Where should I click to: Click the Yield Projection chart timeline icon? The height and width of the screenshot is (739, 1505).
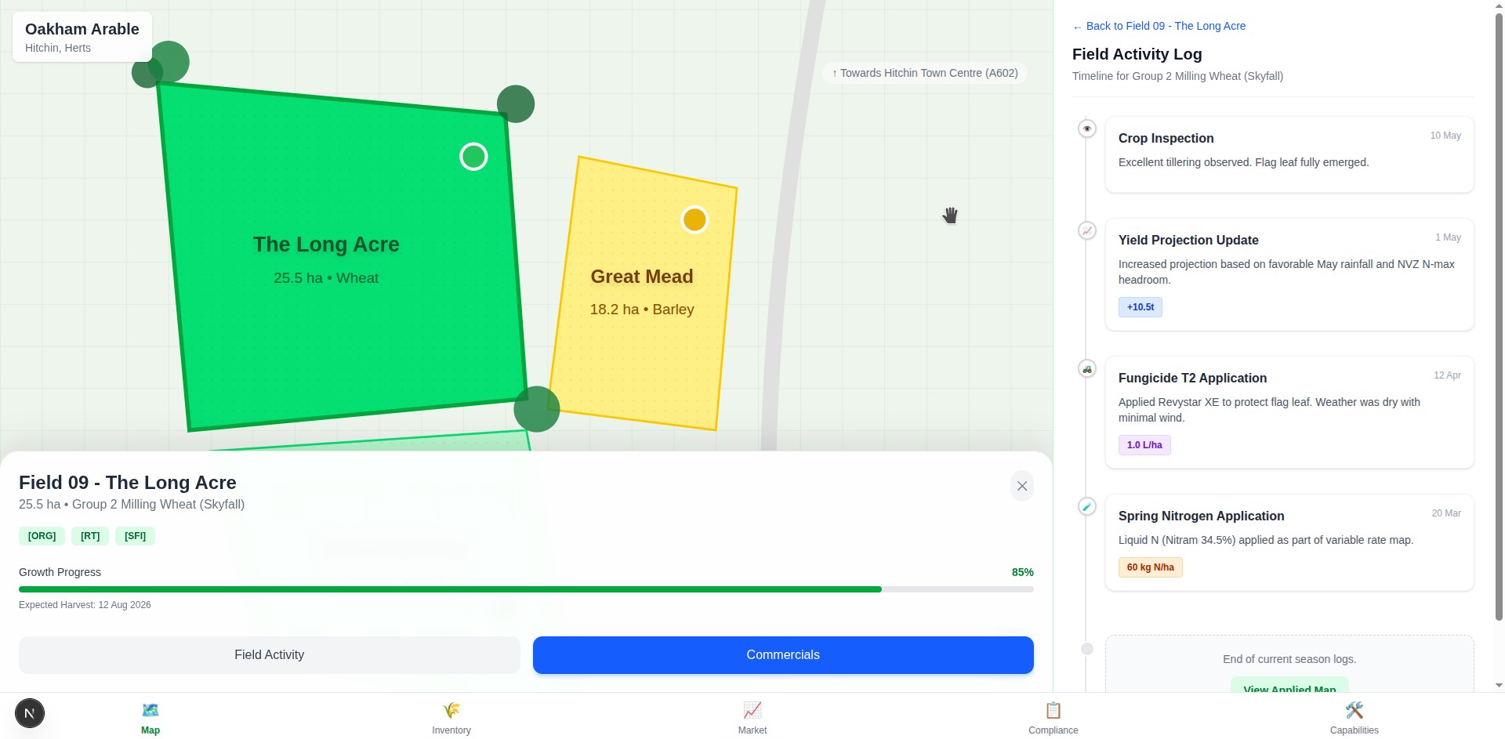[x=1087, y=230]
